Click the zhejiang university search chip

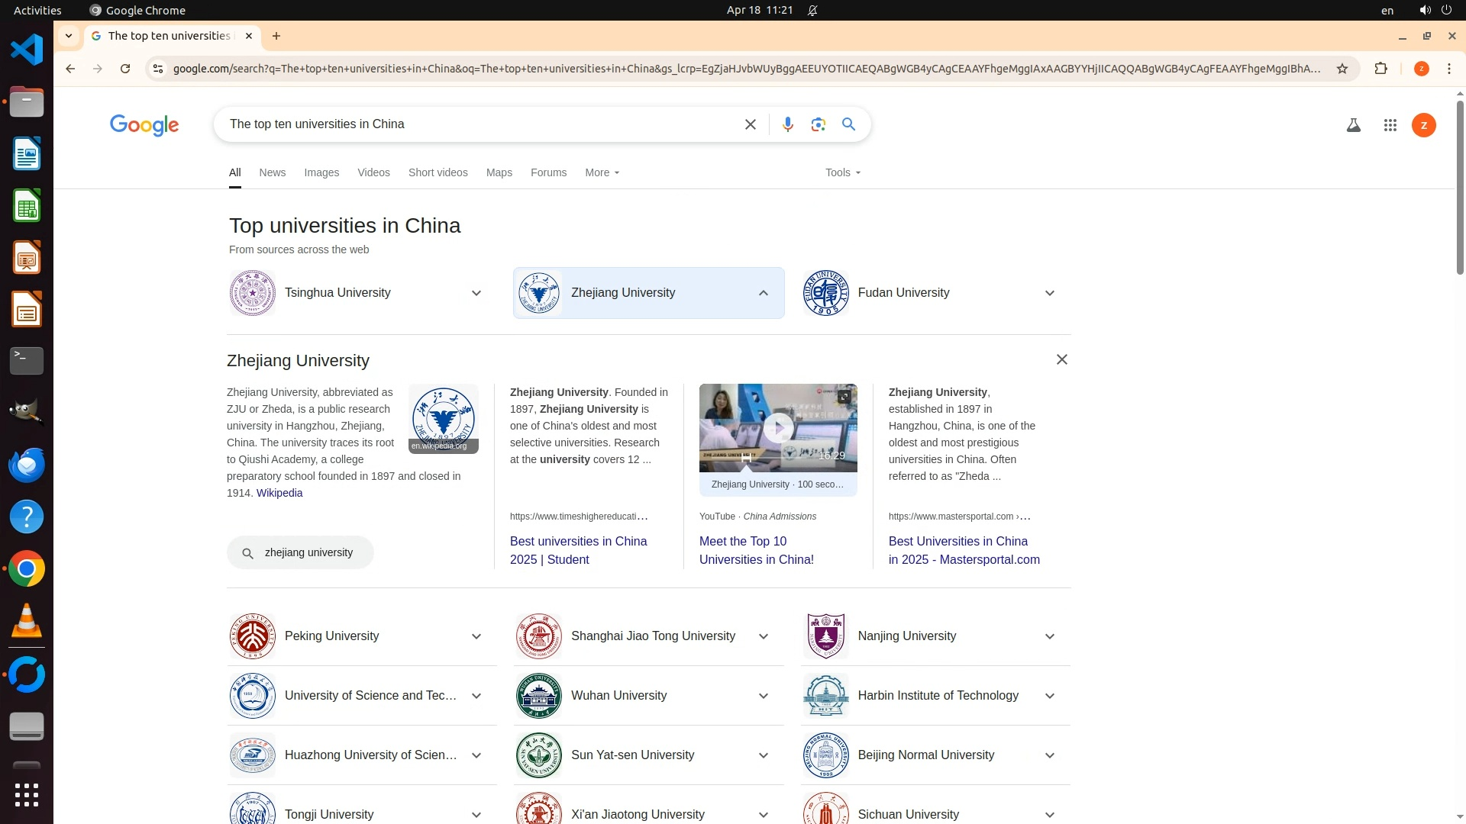pyautogui.click(x=300, y=552)
